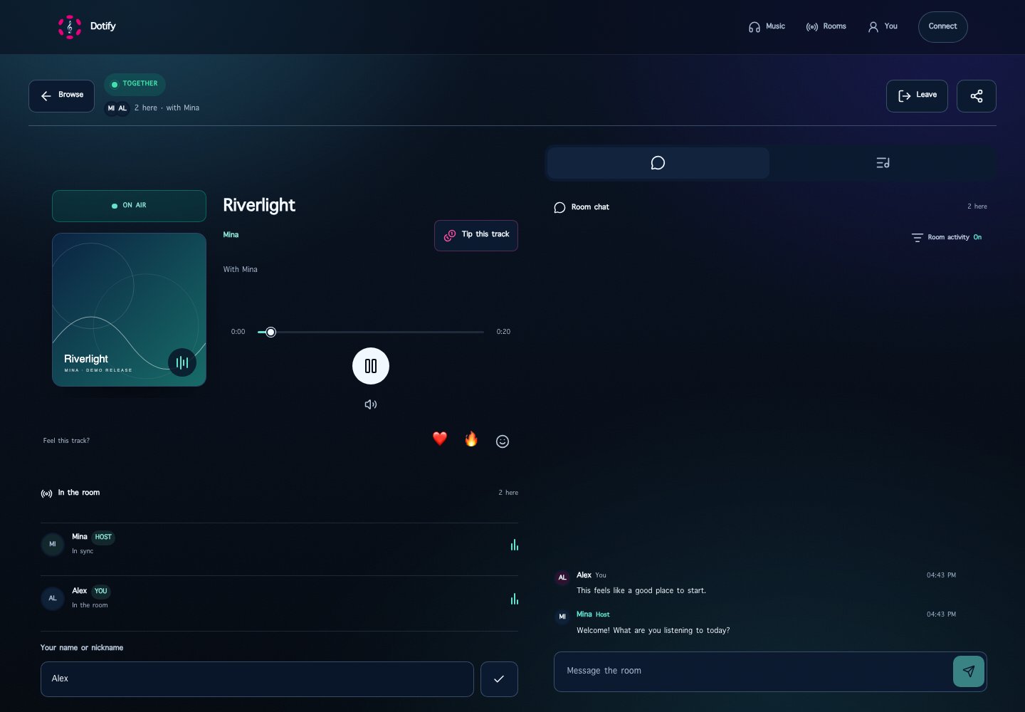This screenshot has height=712, width=1025.
Task: Click the 'In the room' heading
Action: click(78, 493)
